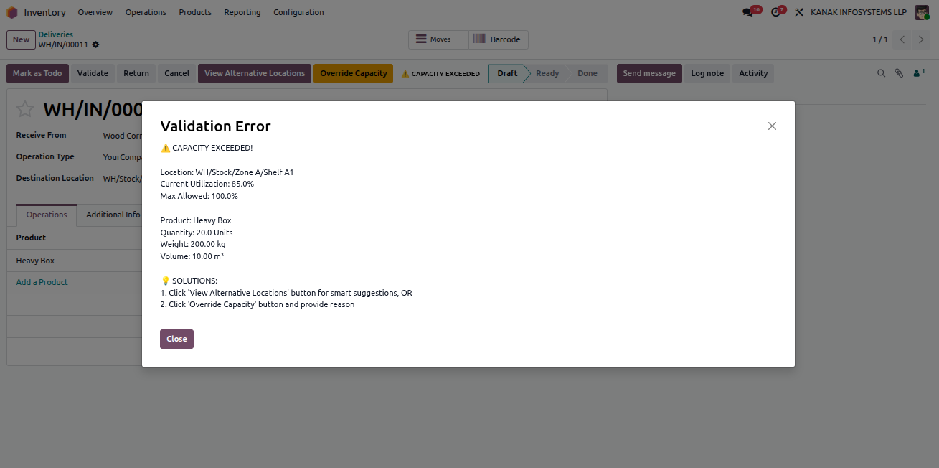The width and height of the screenshot is (939, 468).
Task: Mark record as favorite star
Action: pos(25,109)
